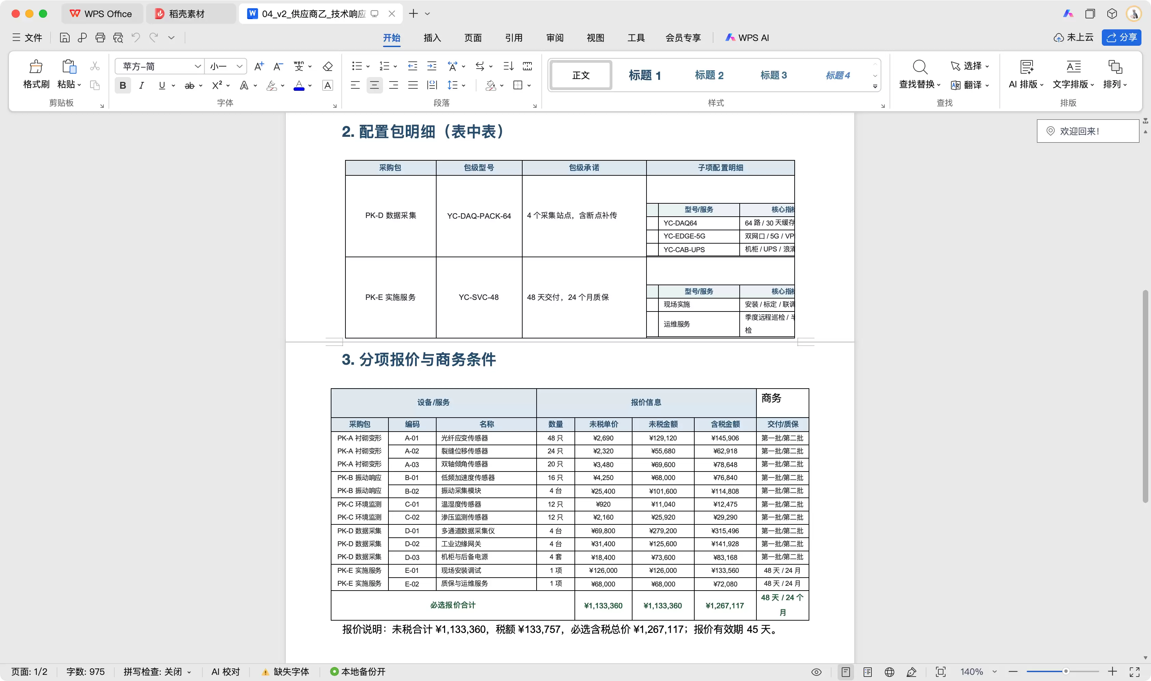Apply the 标题 1 style

(x=644, y=75)
